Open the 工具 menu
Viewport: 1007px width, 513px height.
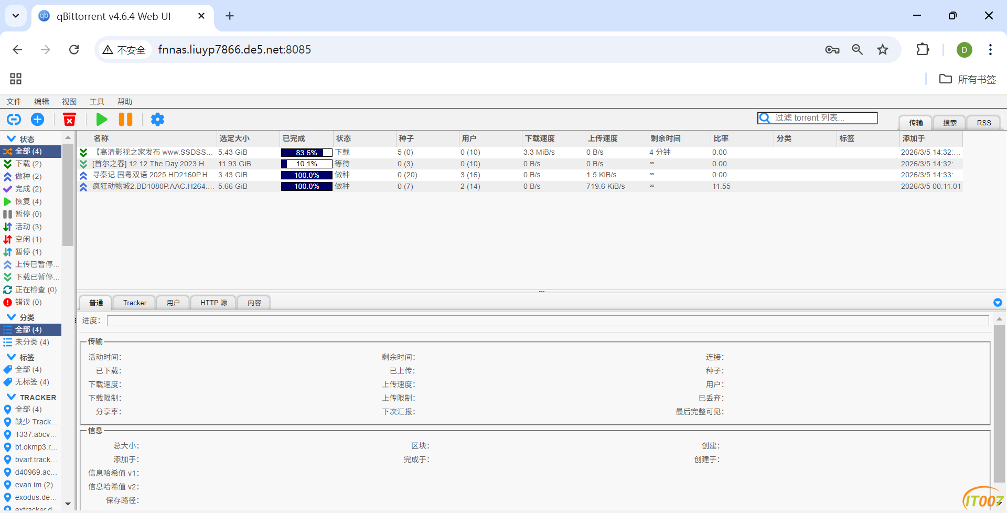(97, 102)
